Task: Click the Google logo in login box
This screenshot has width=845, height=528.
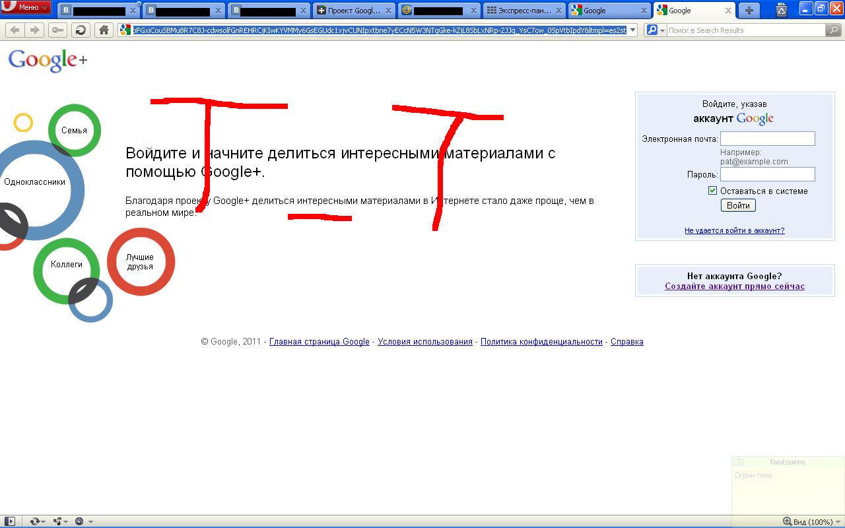Action: 755,119
